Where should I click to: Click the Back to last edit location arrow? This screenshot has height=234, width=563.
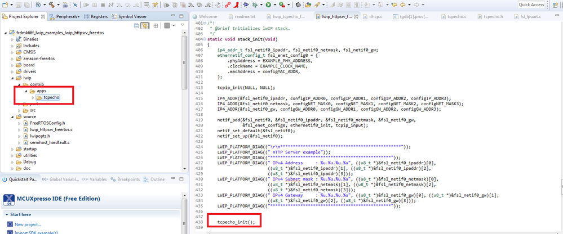click(394, 4)
